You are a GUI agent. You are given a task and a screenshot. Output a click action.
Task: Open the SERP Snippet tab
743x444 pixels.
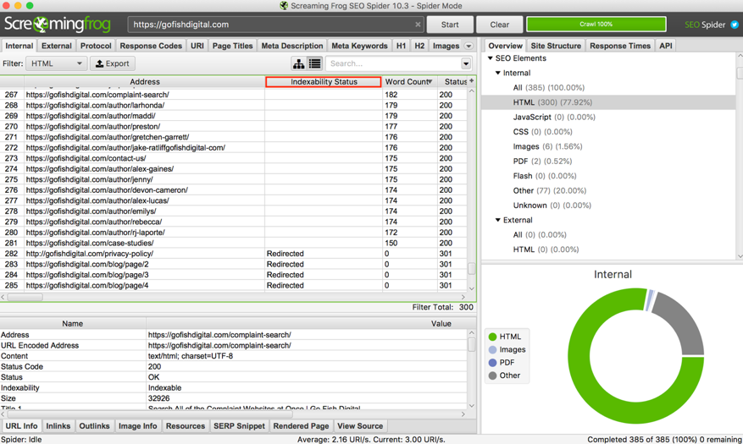click(239, 426)
